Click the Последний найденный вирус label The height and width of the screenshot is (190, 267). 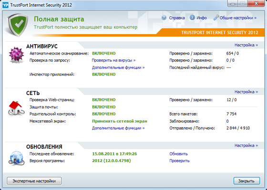pos(197,67)
